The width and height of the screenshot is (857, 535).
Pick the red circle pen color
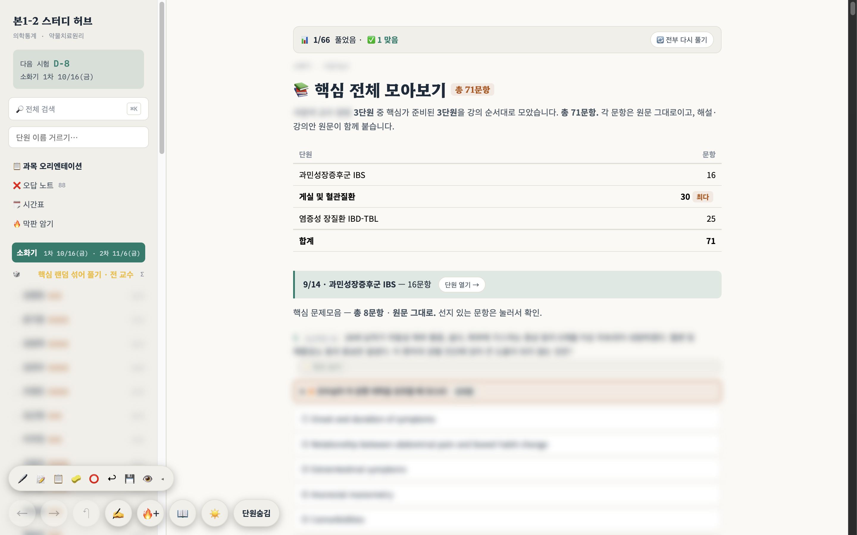click(94, 479)
